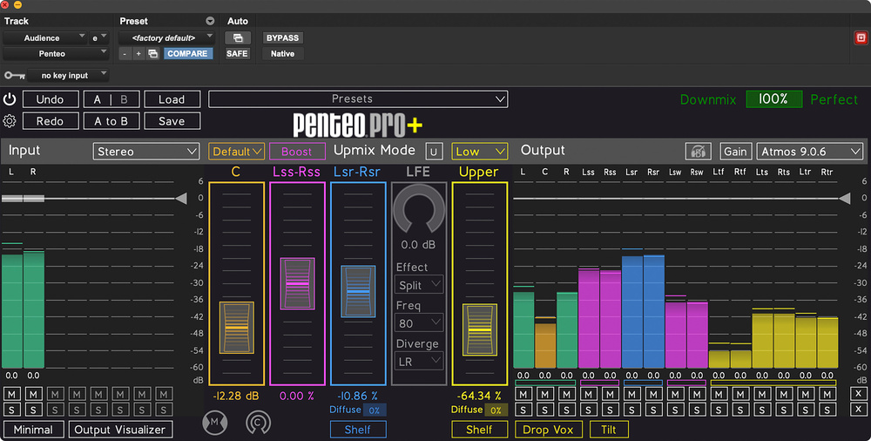Mute the output Ltf channel
The image size is (871, 441).
719,394
